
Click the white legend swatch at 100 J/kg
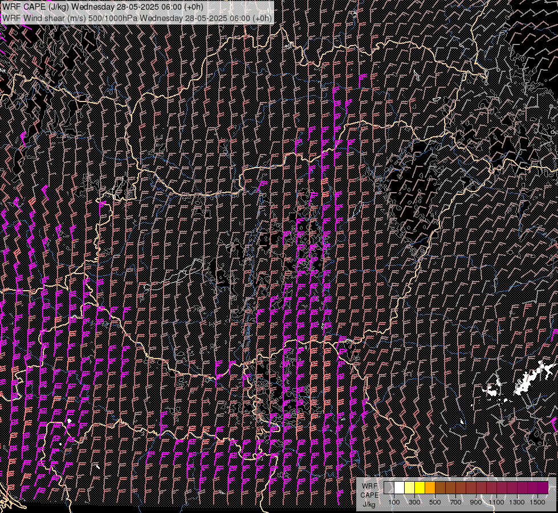click(x=400, y=487)
